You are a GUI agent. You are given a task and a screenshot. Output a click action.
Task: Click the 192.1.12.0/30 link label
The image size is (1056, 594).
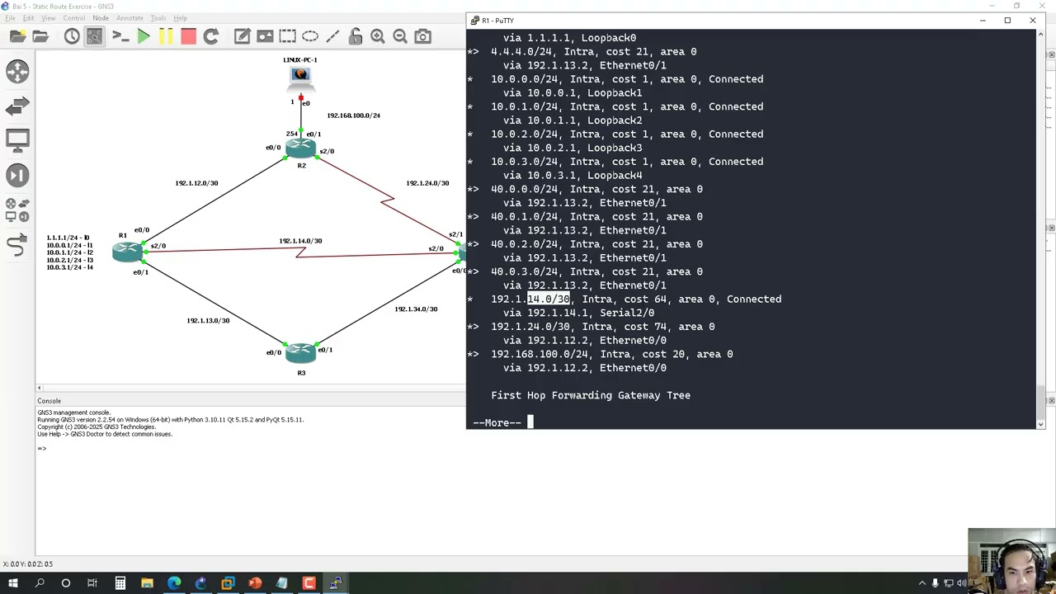click(x=196, y=183)
